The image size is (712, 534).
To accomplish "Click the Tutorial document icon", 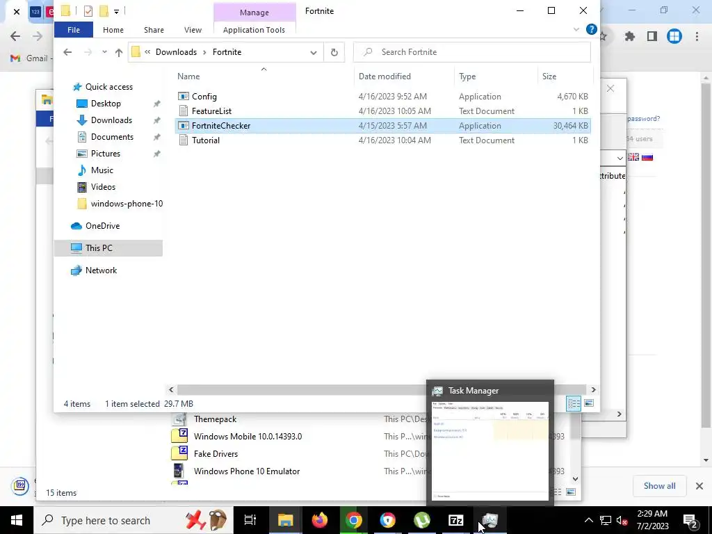I will click(184, 140).
